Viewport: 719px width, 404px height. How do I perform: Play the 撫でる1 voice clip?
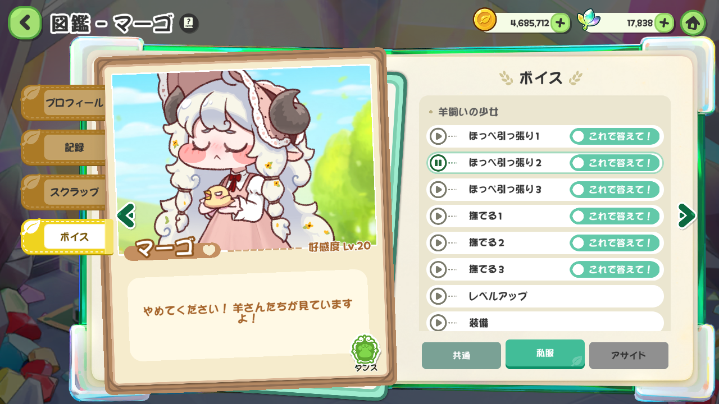(x=438, y=216)
